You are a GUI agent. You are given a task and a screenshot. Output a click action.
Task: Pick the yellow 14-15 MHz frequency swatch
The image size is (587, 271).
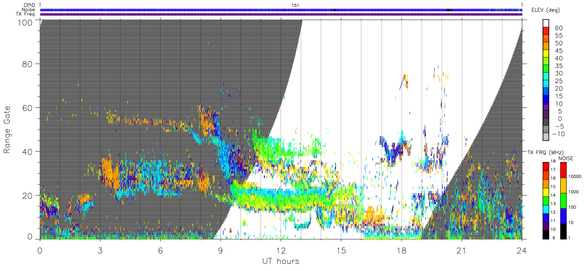(546, 192)
